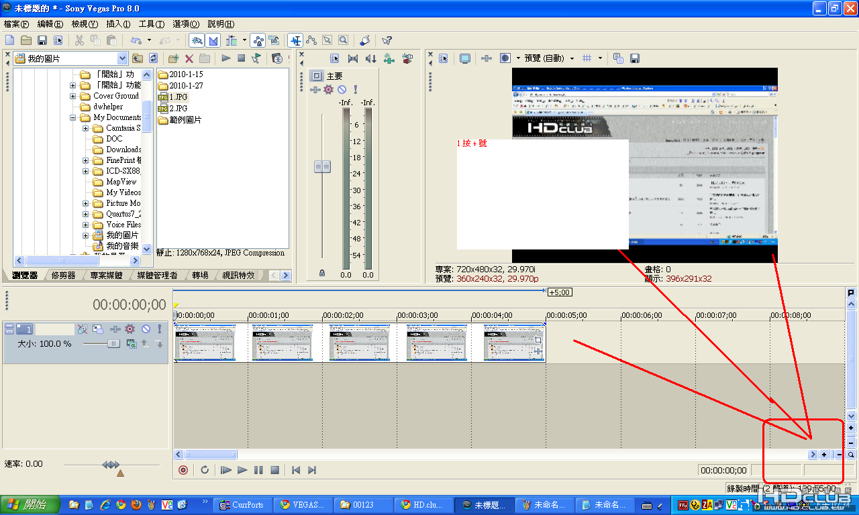859x515 pixels.
Task: Click the timeline zoom-in plus button
Action: pos(824,455)
